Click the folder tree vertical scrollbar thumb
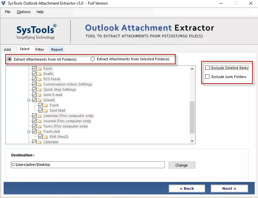258x198 pixels. (x=192, y=117)
